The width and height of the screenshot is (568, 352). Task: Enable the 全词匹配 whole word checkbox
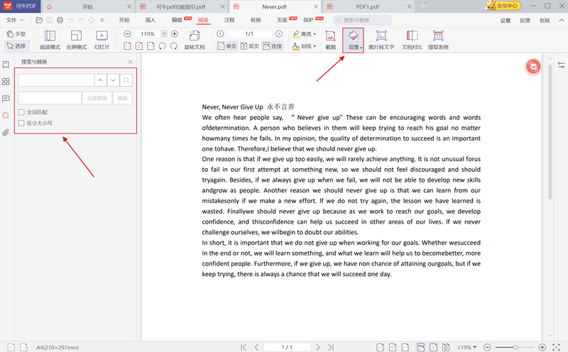[22, 112]
